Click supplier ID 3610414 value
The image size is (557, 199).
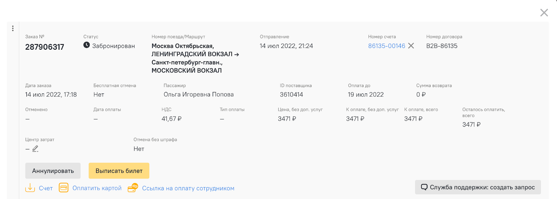point(291,94)
